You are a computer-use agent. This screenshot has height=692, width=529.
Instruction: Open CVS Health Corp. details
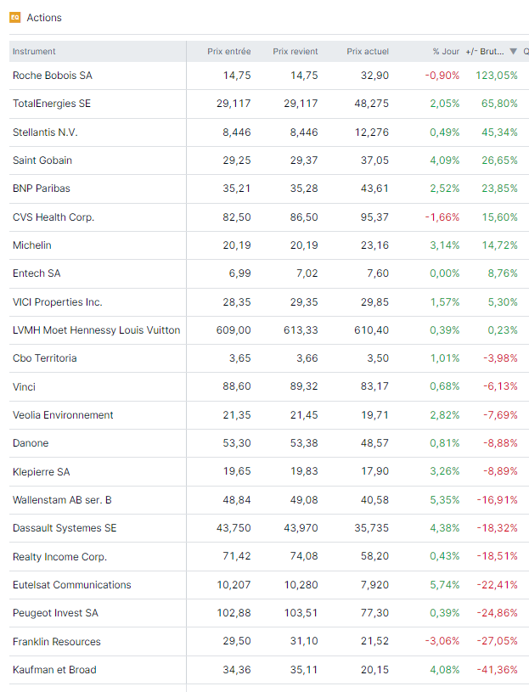53,217
